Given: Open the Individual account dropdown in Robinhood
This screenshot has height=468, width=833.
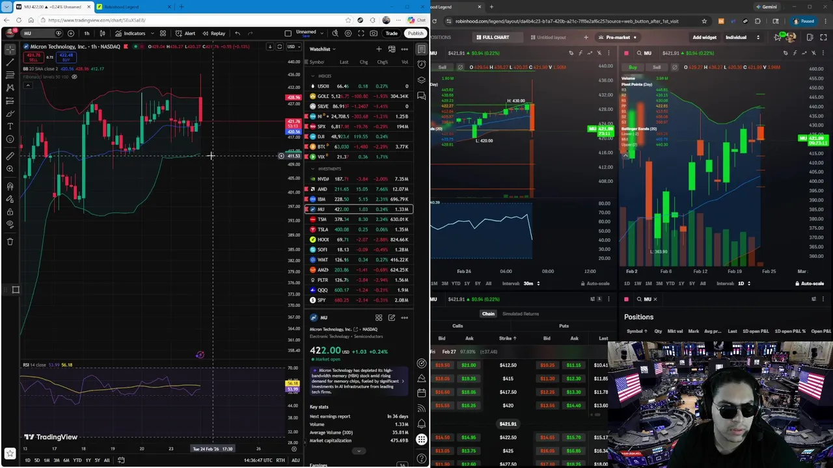Looking at the screenshot, I should [742, 37].
